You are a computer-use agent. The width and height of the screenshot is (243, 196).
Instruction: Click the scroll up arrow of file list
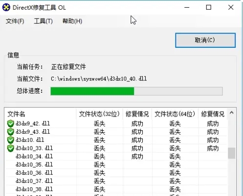(231, 113)
